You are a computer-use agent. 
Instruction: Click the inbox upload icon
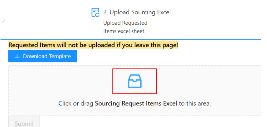pos(135,81)
